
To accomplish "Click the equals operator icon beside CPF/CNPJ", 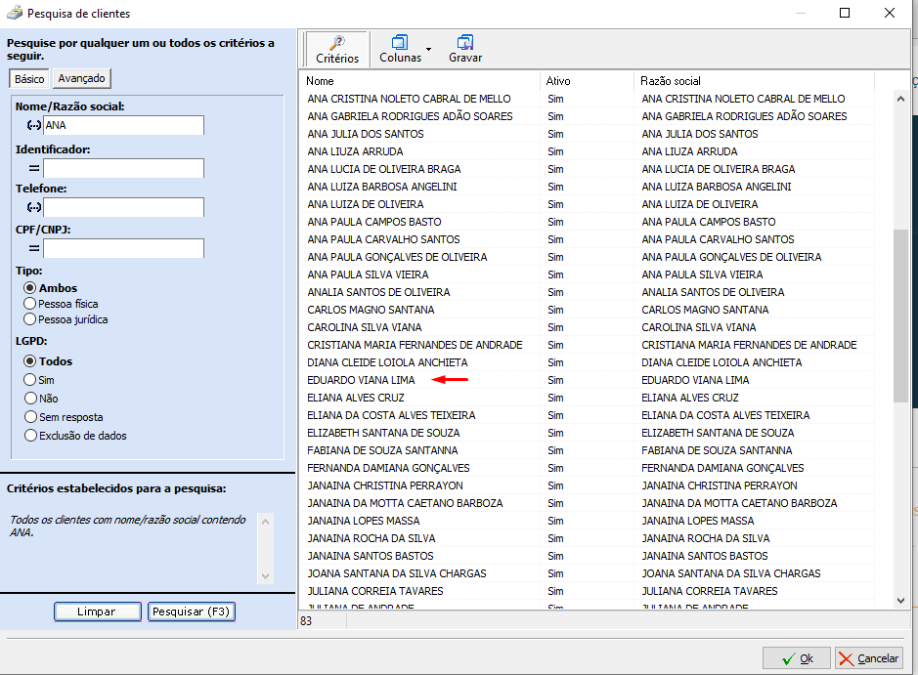I will click(34, 248).
